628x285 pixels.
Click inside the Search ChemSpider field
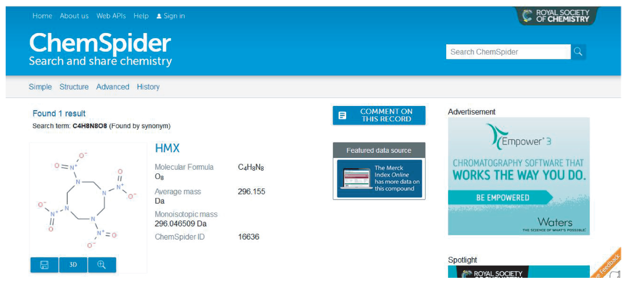point(508,51)
